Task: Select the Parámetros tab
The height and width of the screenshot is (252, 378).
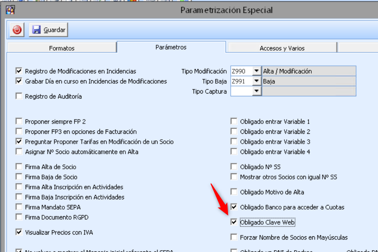Action: [x=171, y=47]
